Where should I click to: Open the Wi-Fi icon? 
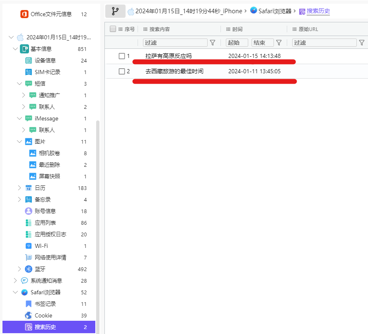pos(29,246)
